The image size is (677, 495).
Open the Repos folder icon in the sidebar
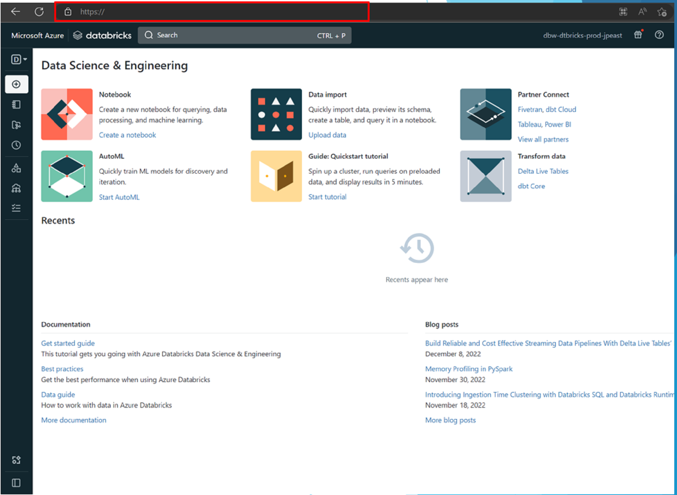point(16,125)
